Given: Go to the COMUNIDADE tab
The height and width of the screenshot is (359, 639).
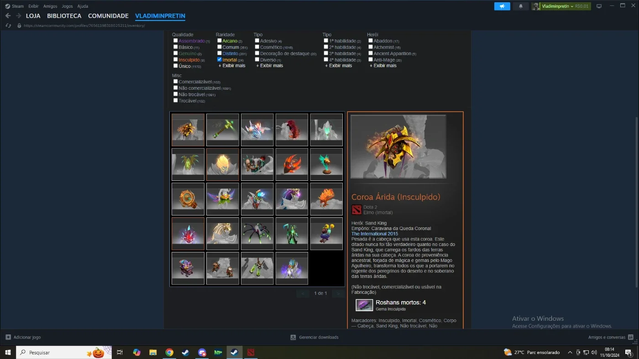Looking at the screenshot, I should pyautogui.click(x=108, y=16).
